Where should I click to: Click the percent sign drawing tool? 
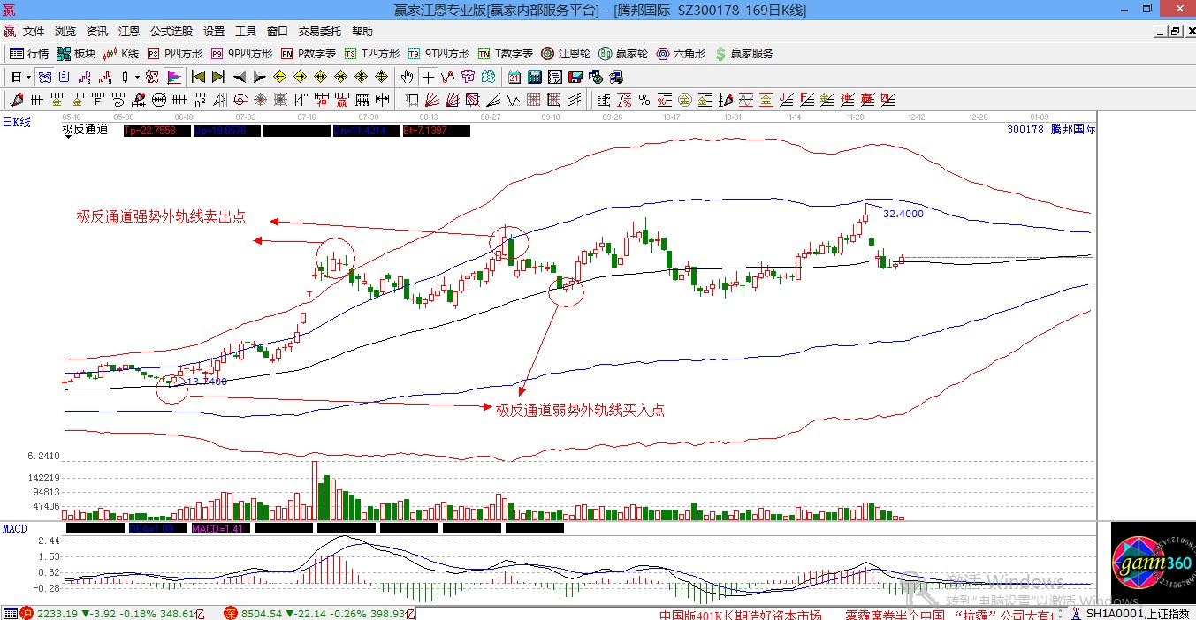click(x=644, y=100)
